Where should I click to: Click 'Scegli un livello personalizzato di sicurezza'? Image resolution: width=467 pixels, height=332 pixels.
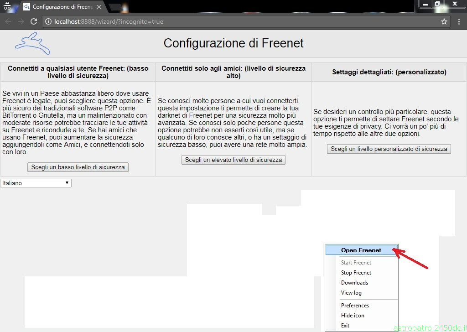[x=389, y=149]
